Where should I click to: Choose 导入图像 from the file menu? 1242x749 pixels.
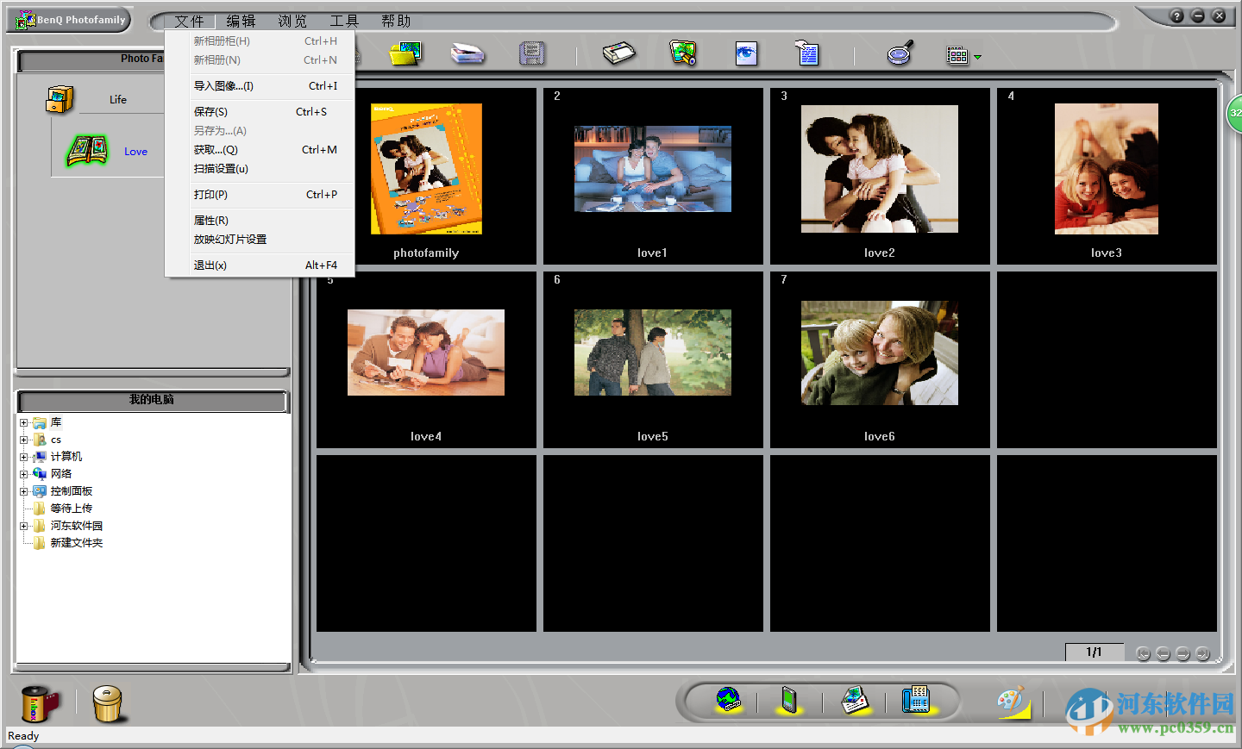point(223,85)
